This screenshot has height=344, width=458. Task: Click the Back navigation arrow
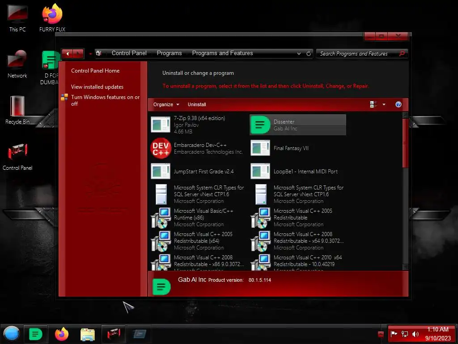coord(68,54)
